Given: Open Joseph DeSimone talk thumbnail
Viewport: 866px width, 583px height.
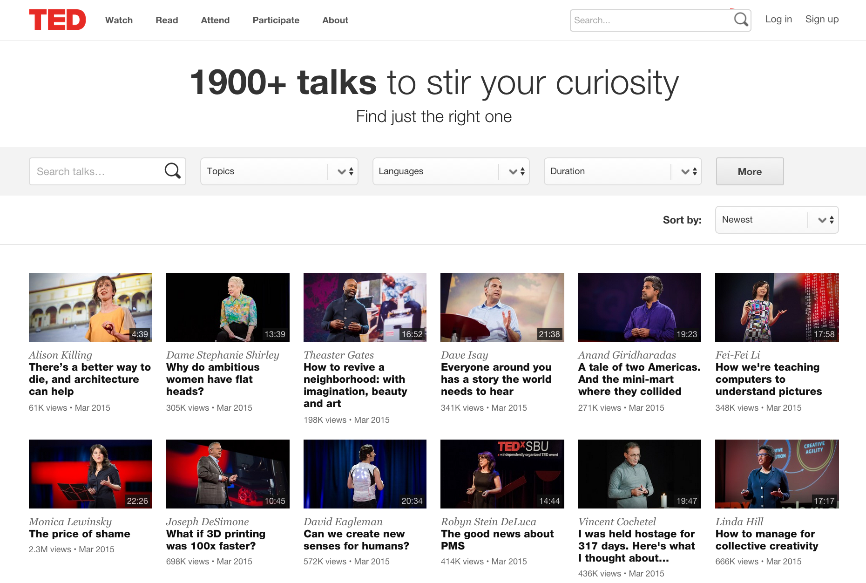Looking at the screenshot, I should tap(228, 474).
